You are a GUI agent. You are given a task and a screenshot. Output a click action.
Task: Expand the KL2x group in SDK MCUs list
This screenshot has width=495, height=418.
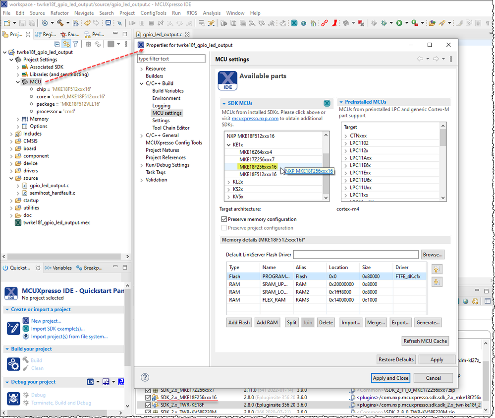pyautogui.click(x=228, y=182)
